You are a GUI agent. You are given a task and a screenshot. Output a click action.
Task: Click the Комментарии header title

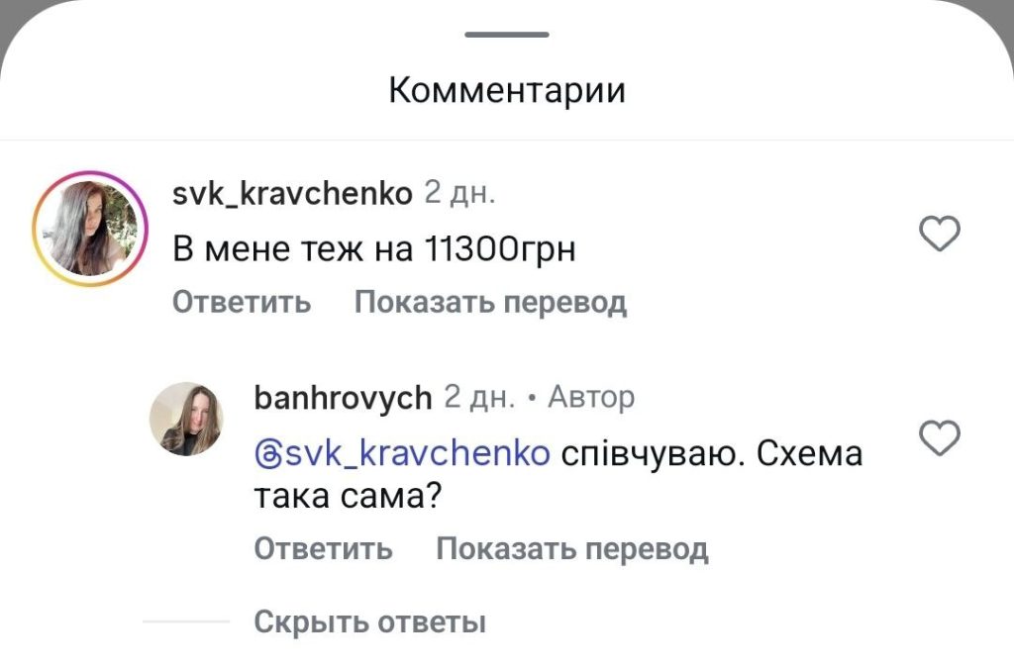click(506, 91)
